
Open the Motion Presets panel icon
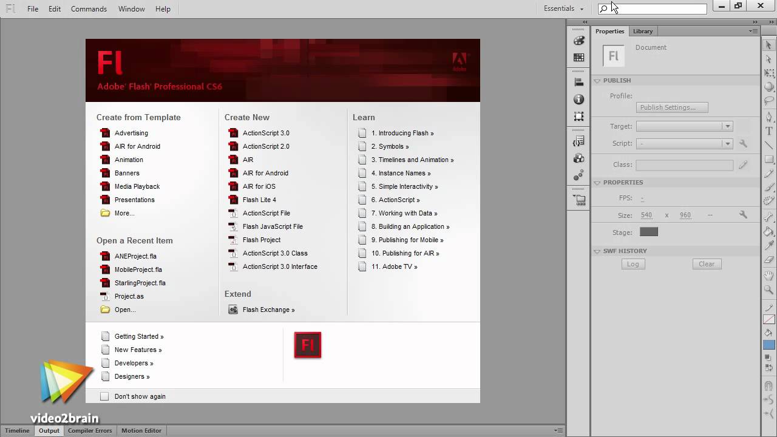579,175
